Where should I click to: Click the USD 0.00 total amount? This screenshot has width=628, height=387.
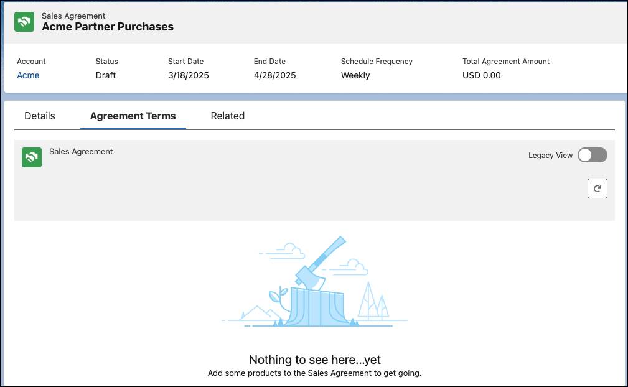click(481, 75)
